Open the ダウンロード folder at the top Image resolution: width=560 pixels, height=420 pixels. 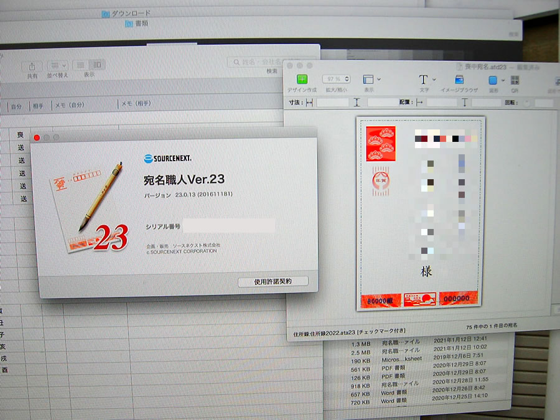point(126,14)
